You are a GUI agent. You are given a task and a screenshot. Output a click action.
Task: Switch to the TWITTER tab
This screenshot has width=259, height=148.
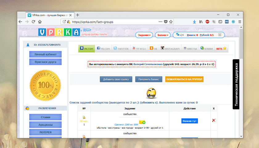(x=121, y=49)
